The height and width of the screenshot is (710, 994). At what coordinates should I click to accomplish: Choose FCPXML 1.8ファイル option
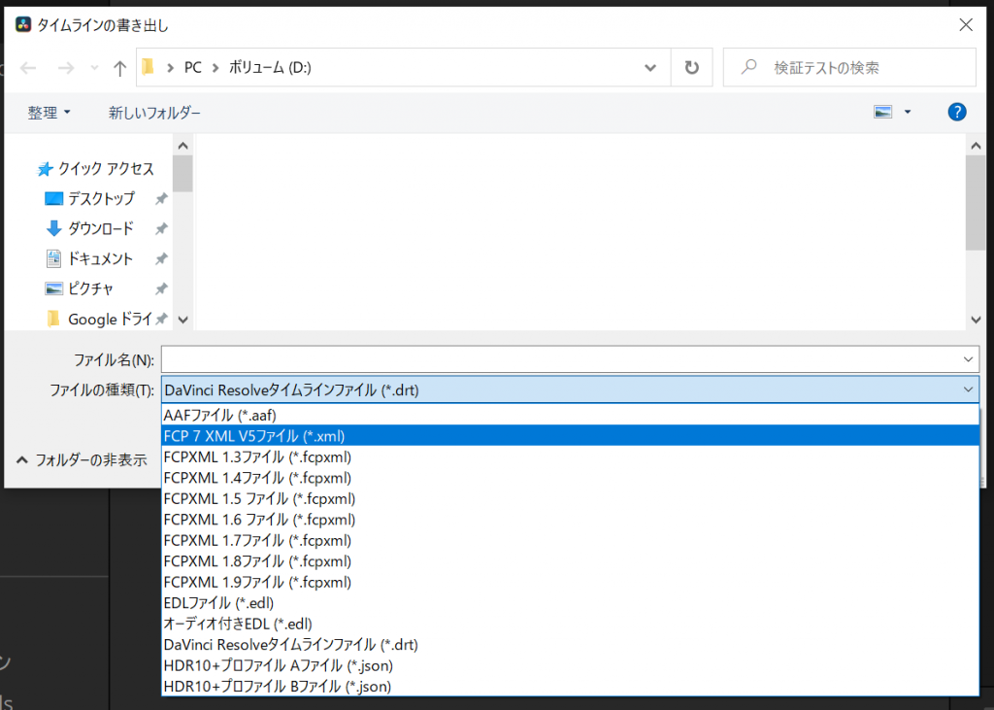(570, 561)
